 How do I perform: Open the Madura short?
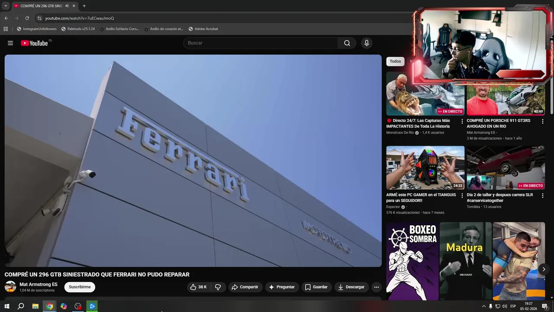tap(466, 261)
